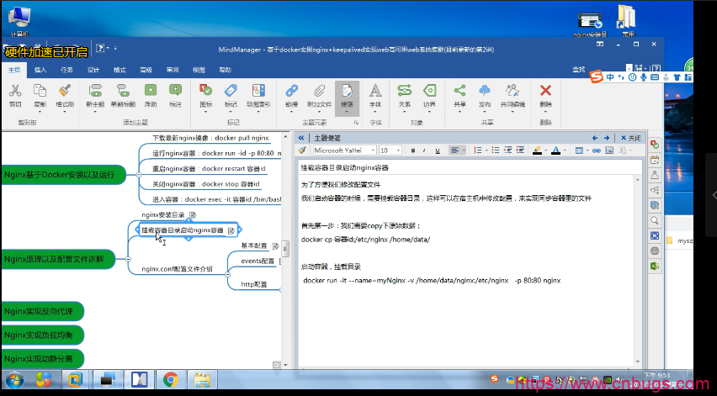Click the 附加文件 paperclip icon

point(319,91)
